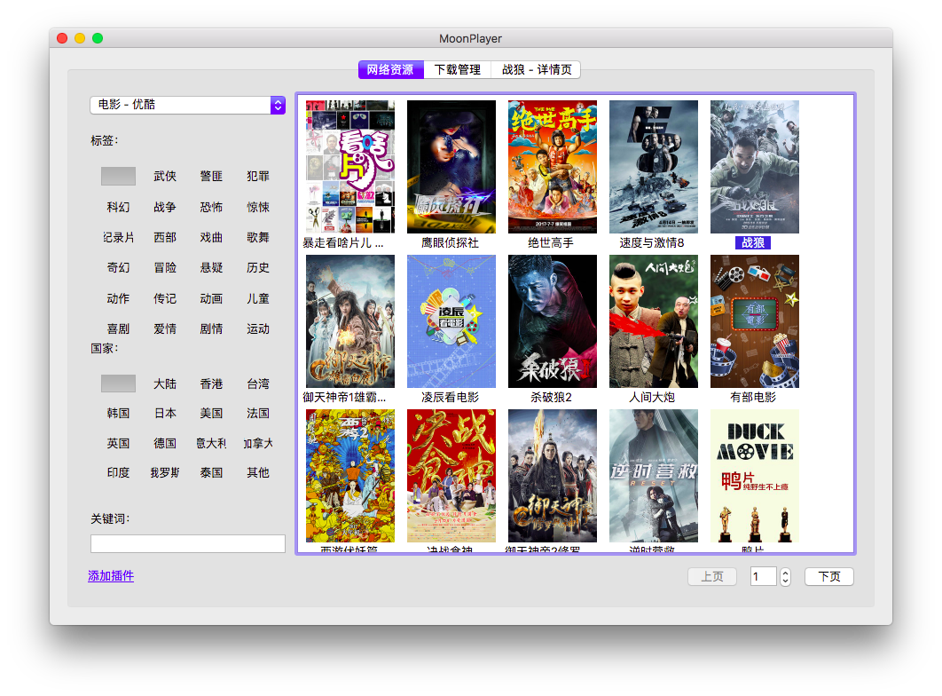Focus the 关键词 search input field
This screenshot has width=942, height=696.
[x=188, y=543]
